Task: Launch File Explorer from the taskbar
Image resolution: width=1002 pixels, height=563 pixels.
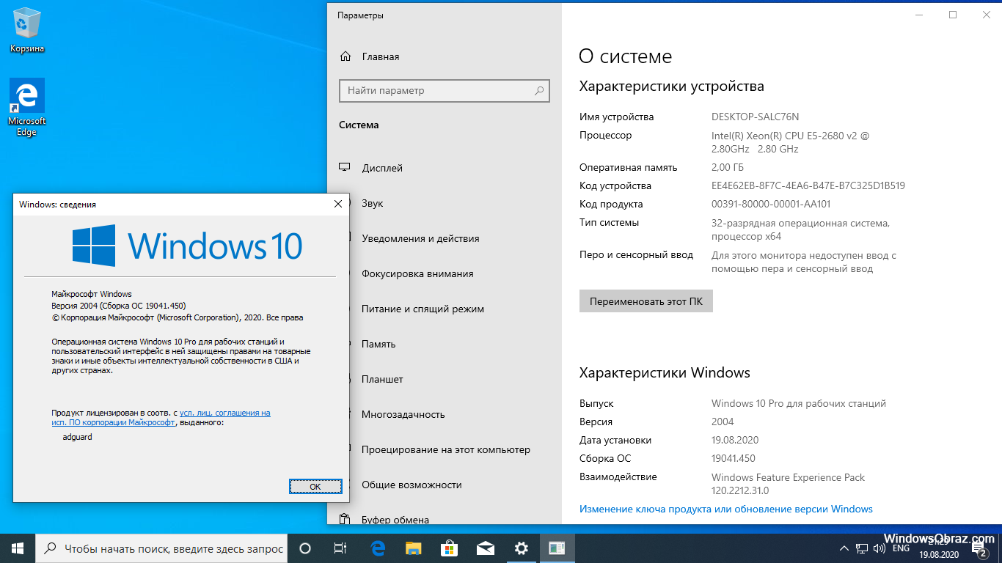Action: pyautogui.click(x=414, y=548)
